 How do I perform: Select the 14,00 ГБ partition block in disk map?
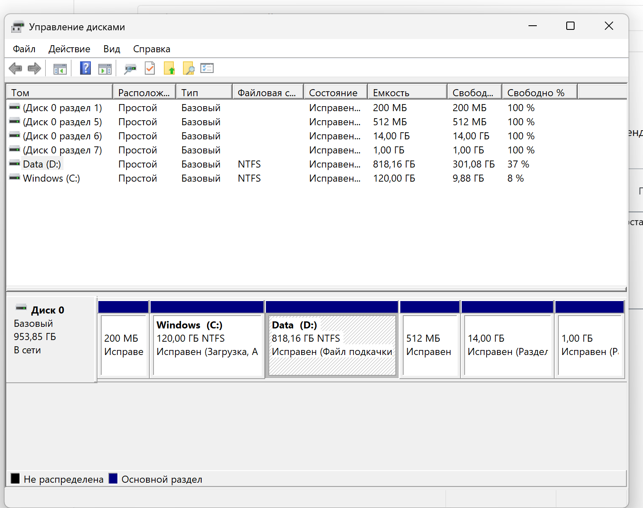pos(507,340)
